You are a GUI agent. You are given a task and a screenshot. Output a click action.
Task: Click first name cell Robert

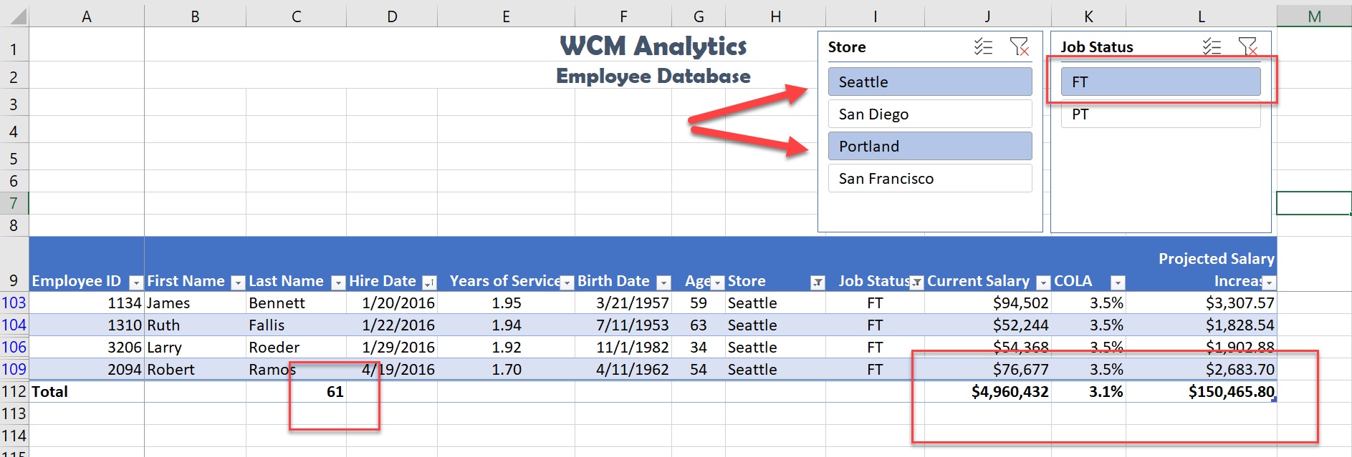tap(195, 369)
